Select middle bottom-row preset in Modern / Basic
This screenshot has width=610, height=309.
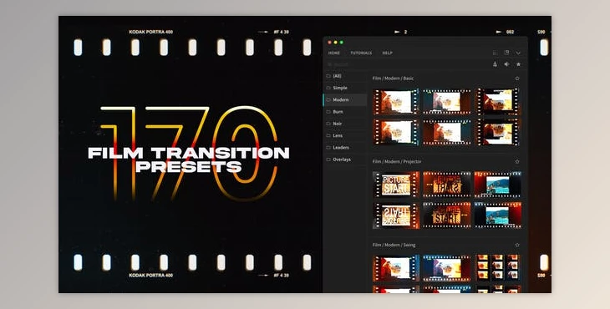point(446,132)
